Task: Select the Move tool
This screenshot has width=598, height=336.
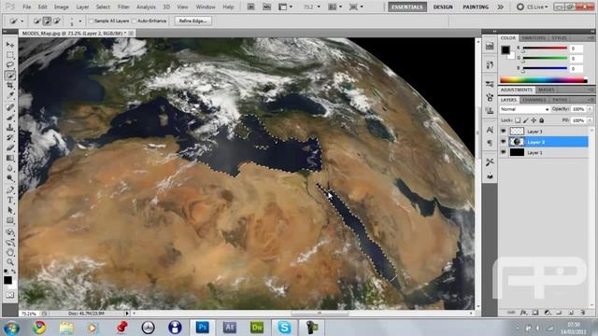Action: click(x=10, y=45)
